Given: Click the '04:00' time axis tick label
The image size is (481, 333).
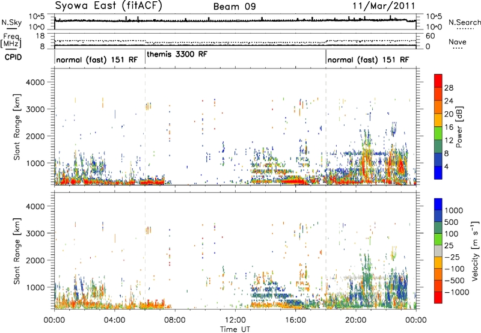Looking at the screenshot, I should (114, 320).
